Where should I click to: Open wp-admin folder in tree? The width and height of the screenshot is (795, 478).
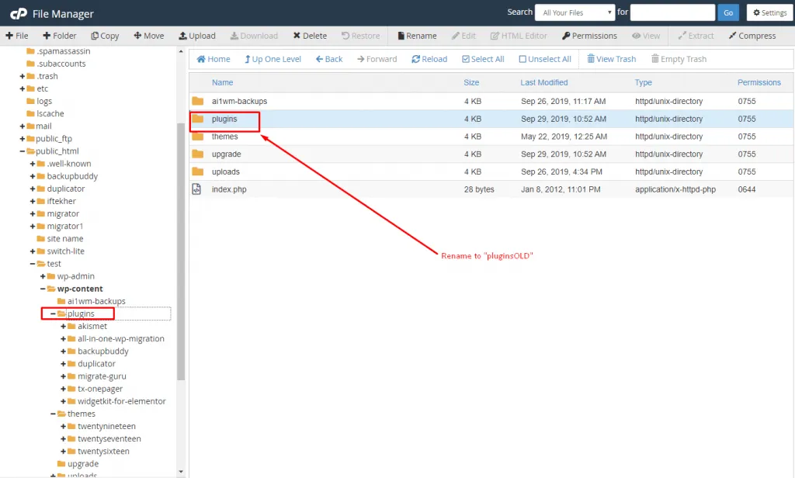[x=75, y=276]
